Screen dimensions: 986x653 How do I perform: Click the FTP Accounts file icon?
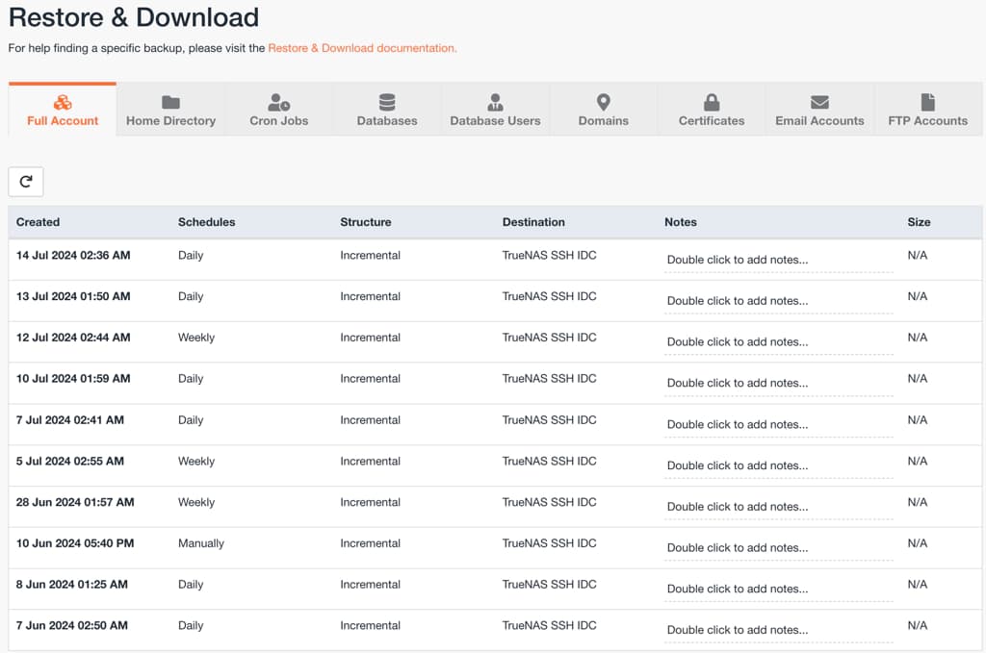coord(927,100)
